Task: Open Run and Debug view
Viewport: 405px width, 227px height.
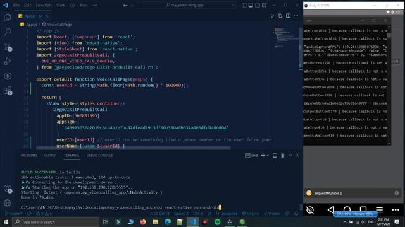Action: 8,61
